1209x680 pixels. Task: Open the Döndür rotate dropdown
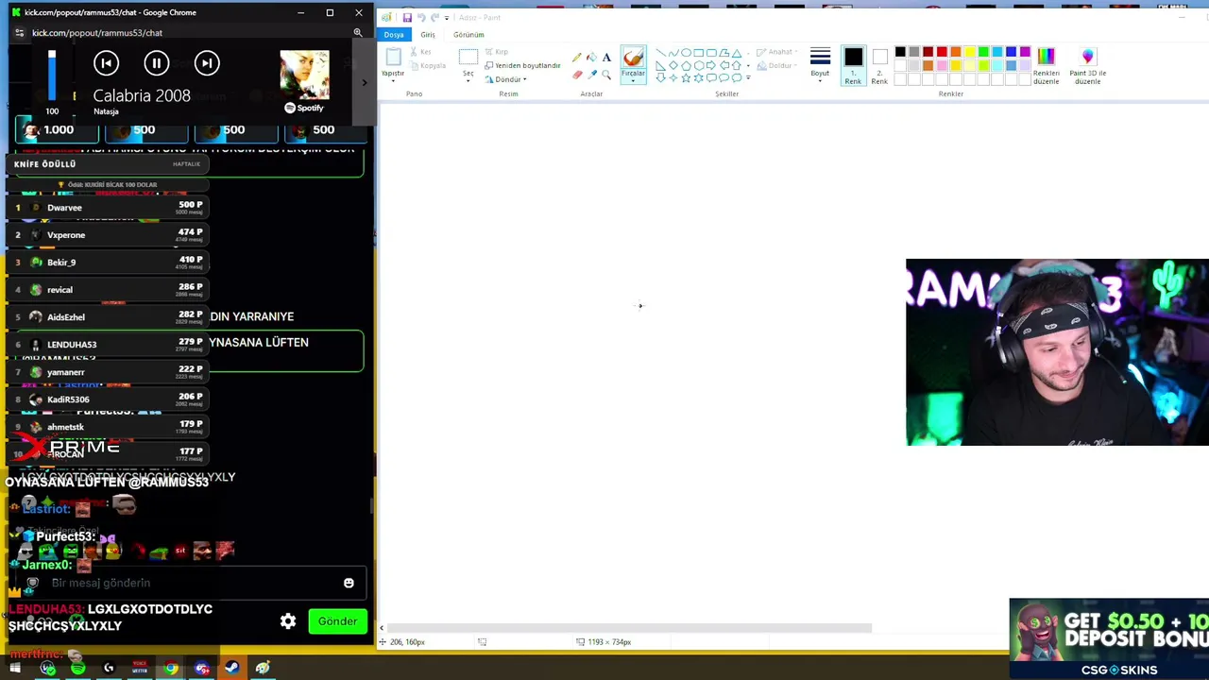tap(506, 79)
